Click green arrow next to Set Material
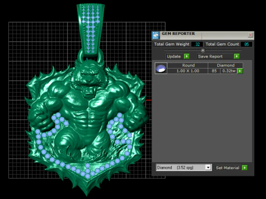Viewport: 266px width, 199px height. coord(244,167)
